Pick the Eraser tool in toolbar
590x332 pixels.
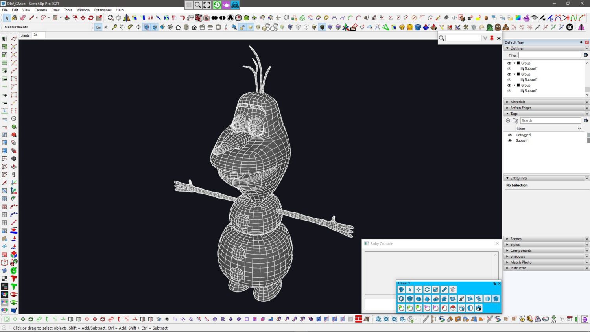point(23,18)
